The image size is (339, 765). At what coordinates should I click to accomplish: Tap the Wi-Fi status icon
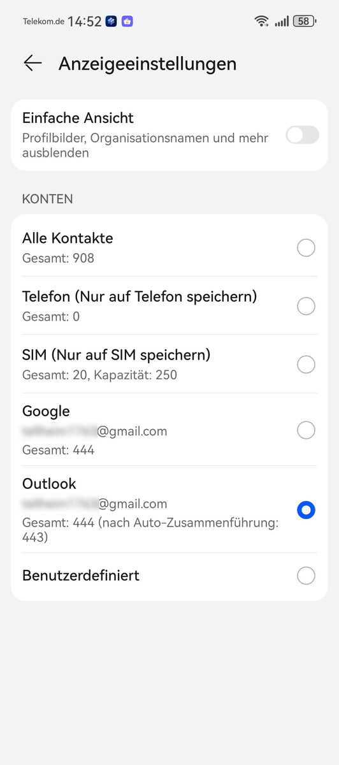click(261, 21)
